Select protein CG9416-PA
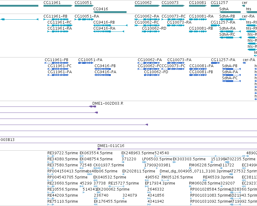257x206 pixels. pos(103,75)
